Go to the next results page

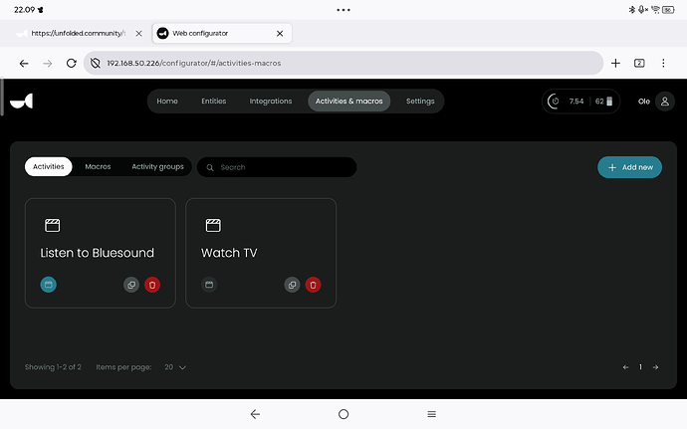[655, 367]
